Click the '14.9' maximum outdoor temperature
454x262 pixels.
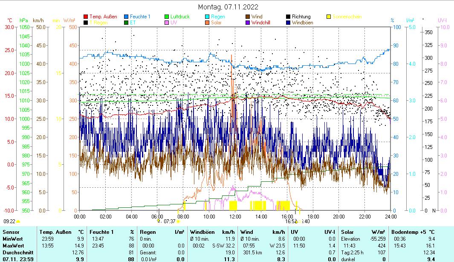click(80, 246)
